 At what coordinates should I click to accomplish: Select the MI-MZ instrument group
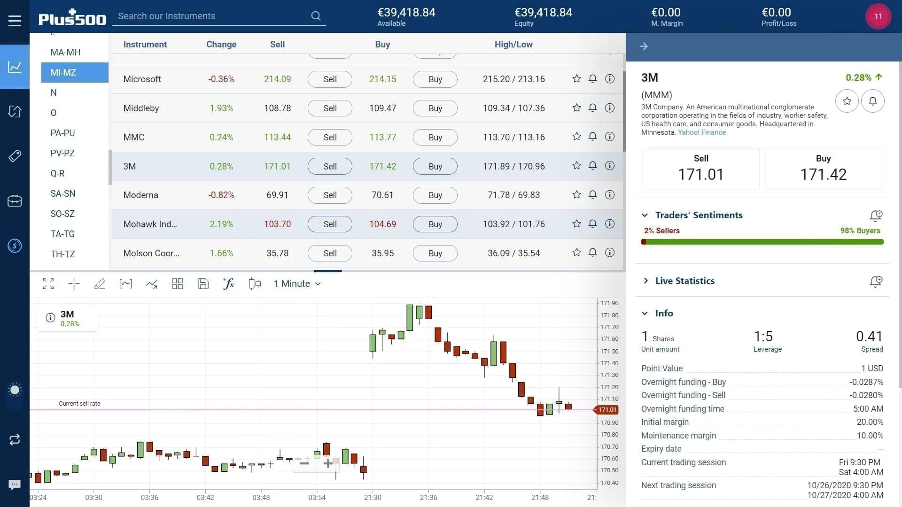click(x=75, y=72)
